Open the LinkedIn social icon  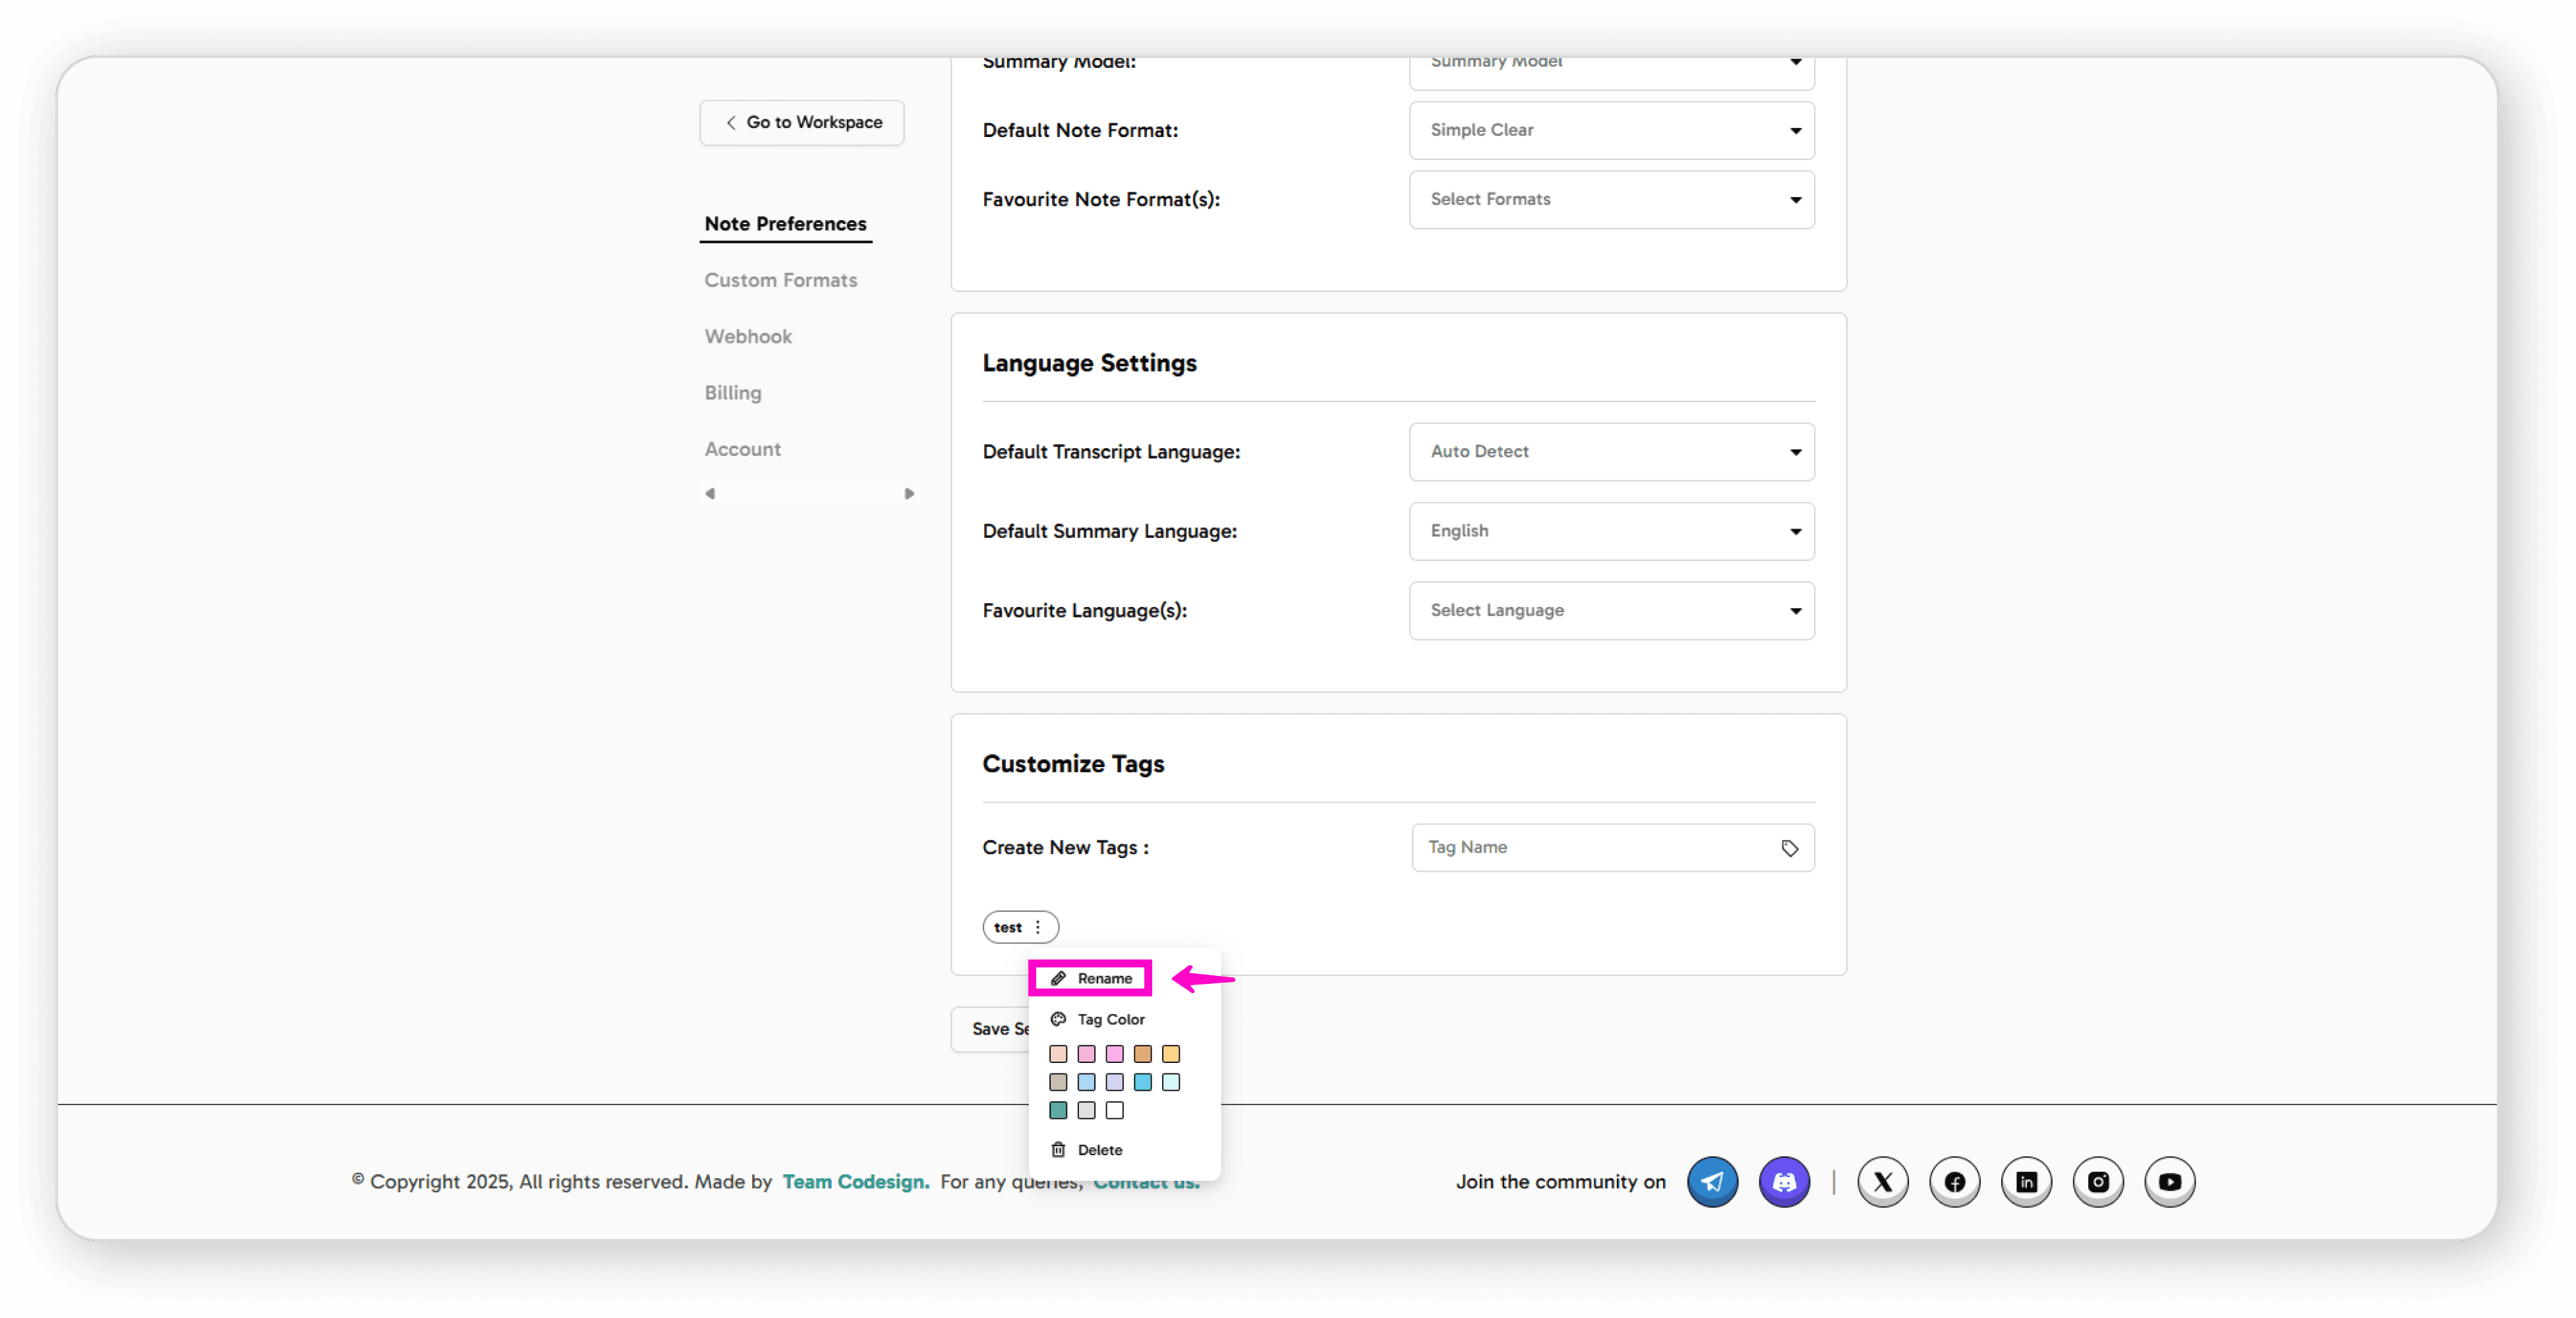[2026, 1181]
